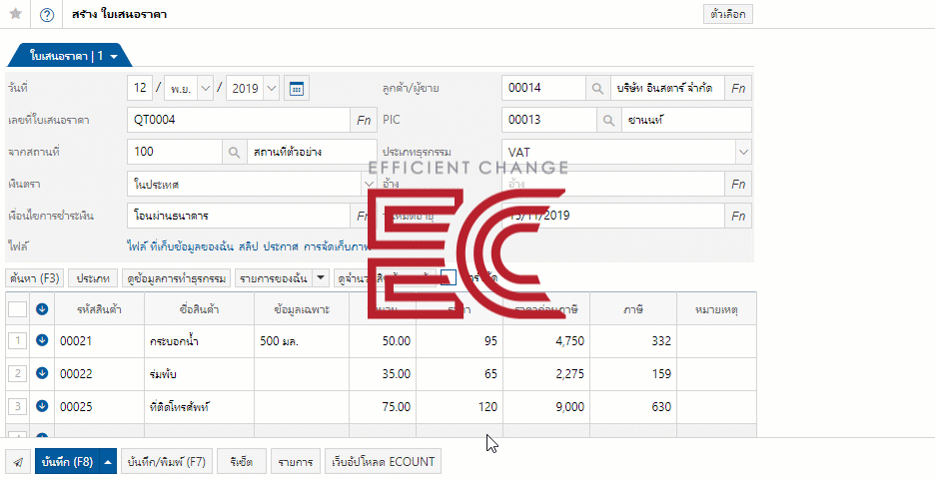Image resolution: width=935 pixels, height=479 pixels.
Task: Click the customer code field 00014
Action: tap(543, 88)
